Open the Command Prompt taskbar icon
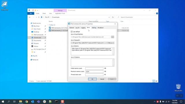 (x=56, y=101)
